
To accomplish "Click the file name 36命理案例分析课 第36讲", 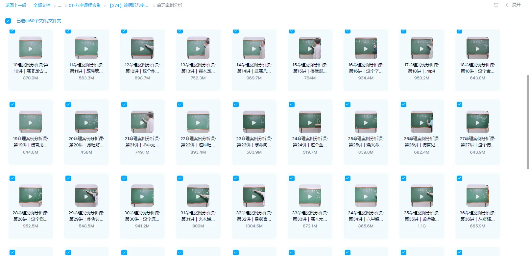I will click(x=477, y=216).
